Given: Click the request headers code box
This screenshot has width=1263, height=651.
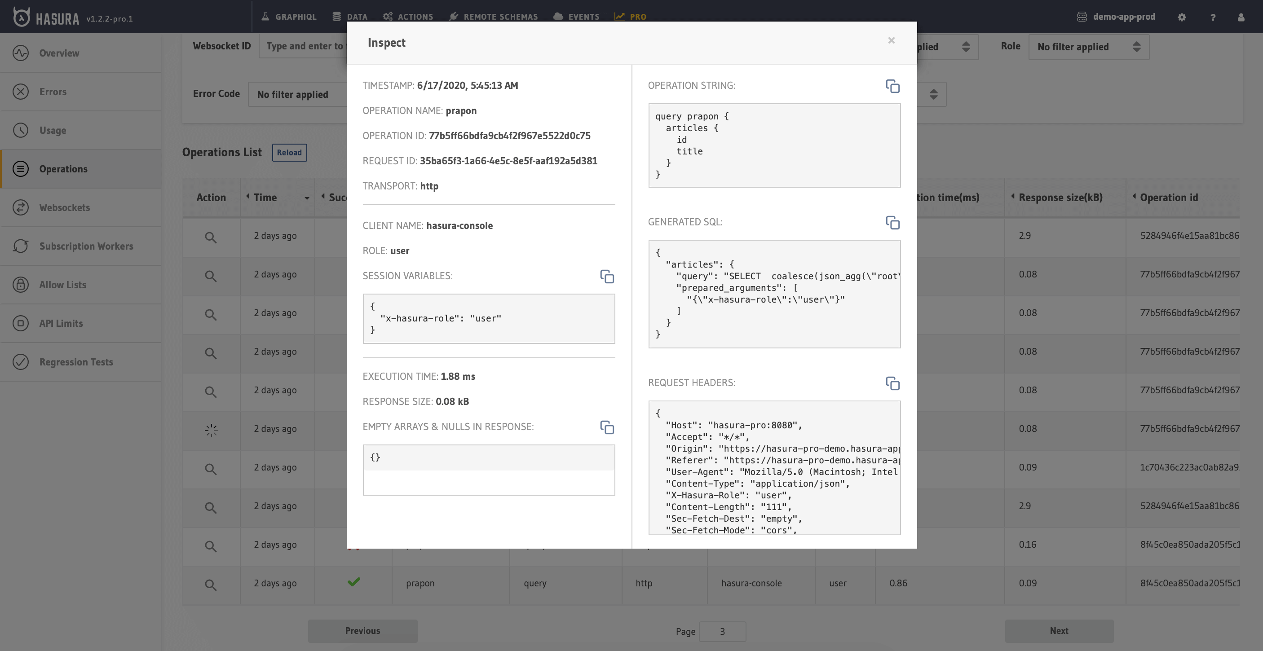Looking at the screenshot, I should click(774, 468).
